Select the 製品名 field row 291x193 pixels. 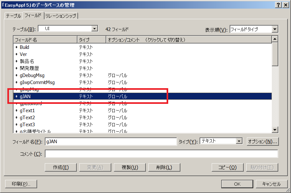click(143, 61)
